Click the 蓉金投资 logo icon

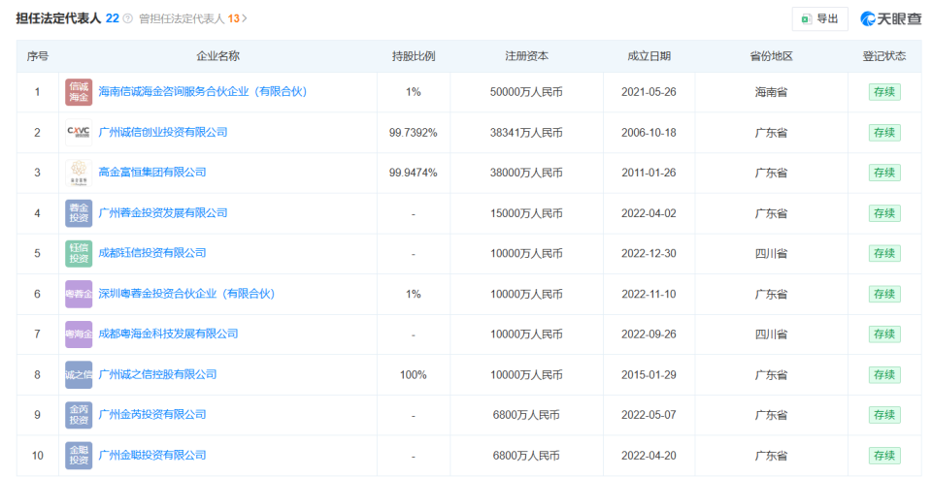[x=79, y=213]
